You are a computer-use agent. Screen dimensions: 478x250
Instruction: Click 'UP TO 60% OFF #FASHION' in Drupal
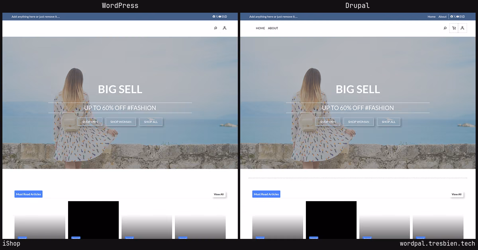(x=358, y=108)
